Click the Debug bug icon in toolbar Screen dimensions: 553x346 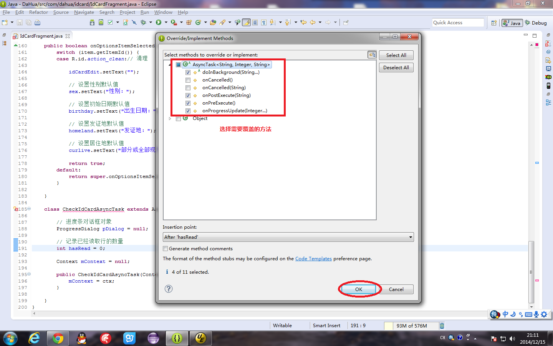143,22
